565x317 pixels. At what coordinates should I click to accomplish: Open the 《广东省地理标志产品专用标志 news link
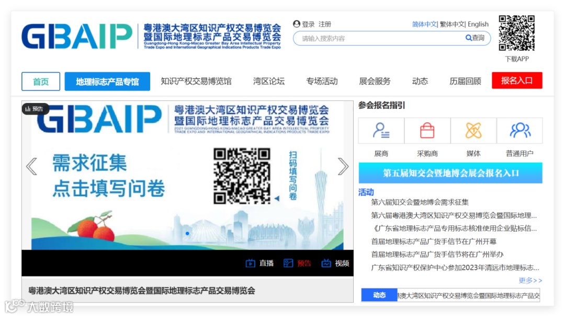pos(454,229)
